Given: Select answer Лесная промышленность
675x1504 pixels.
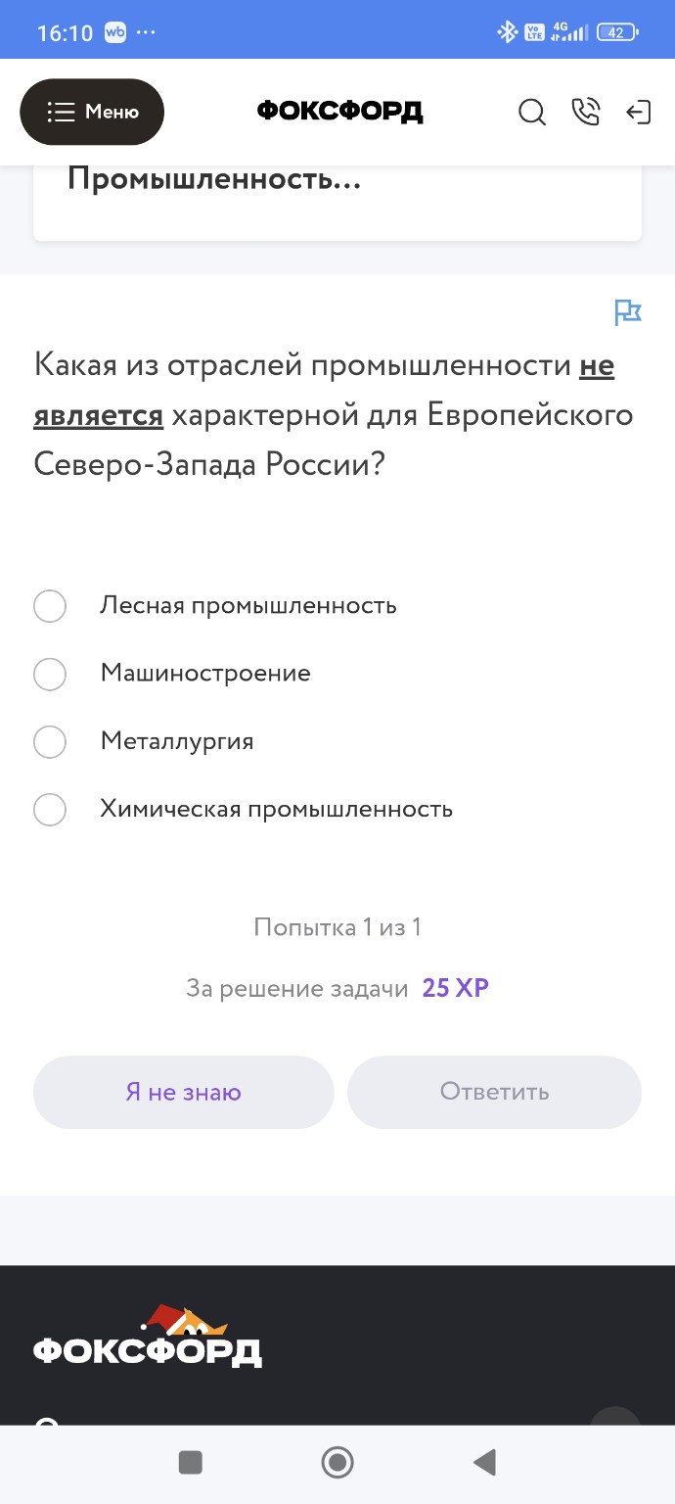Looking at the screenshot, I should coord(50,605).
